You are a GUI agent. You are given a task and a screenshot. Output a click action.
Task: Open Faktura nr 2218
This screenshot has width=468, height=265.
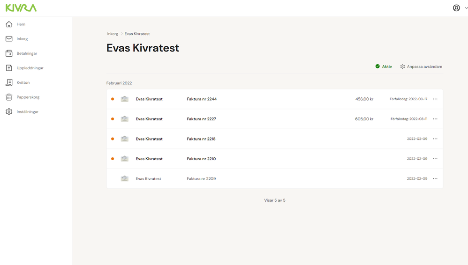[275, 139]
